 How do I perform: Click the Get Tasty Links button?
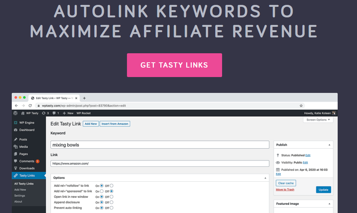pos(174,65)
